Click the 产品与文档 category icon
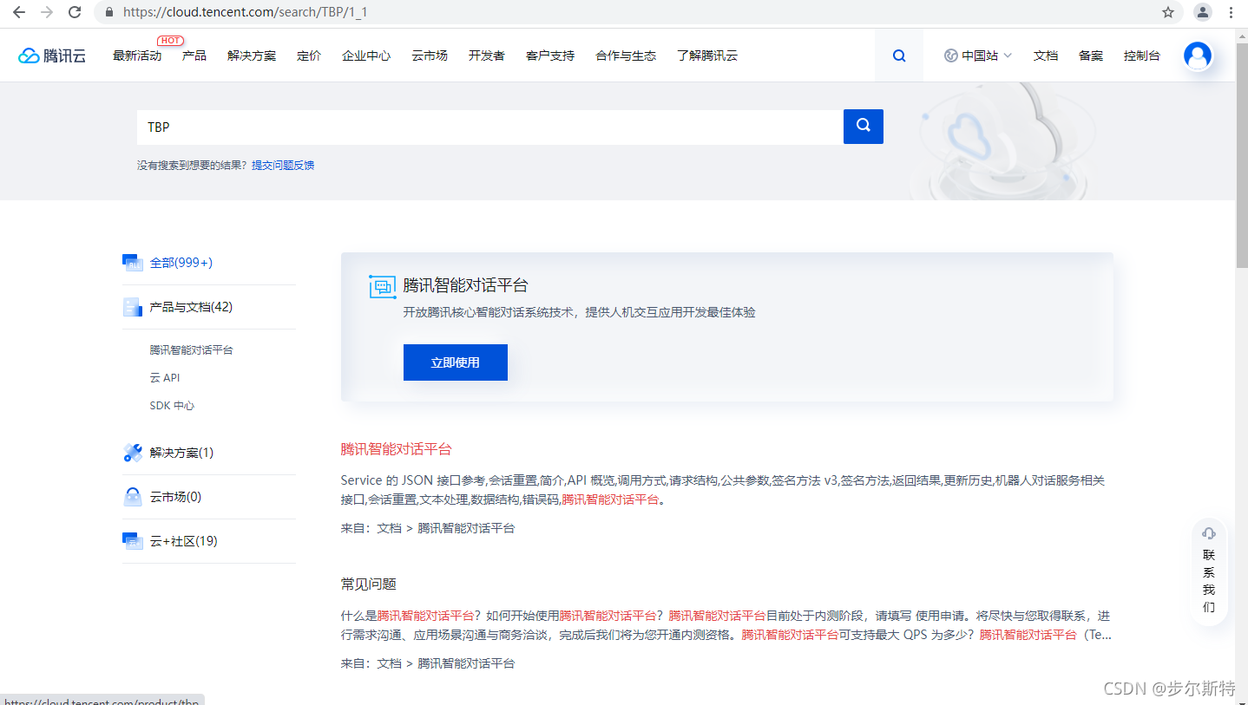1248x705 pixels. (132, 307)
